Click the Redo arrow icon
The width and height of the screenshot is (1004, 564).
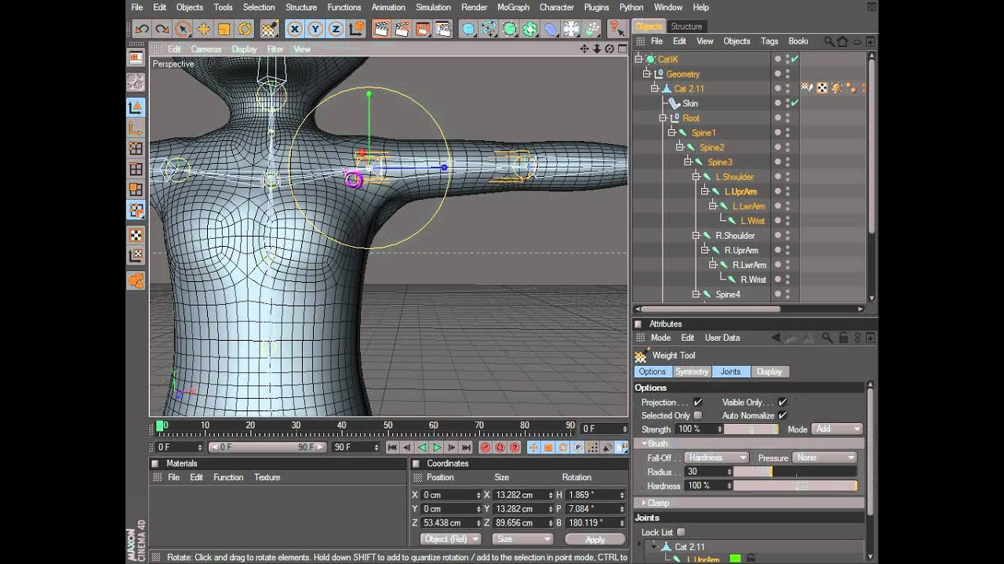point(162,29)
